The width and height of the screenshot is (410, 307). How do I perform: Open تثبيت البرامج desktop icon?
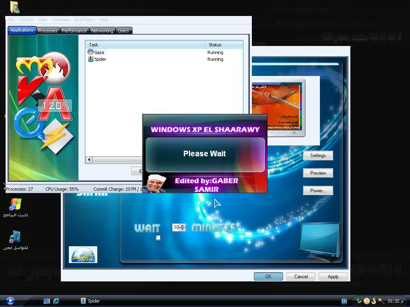[x=16, y=207]
